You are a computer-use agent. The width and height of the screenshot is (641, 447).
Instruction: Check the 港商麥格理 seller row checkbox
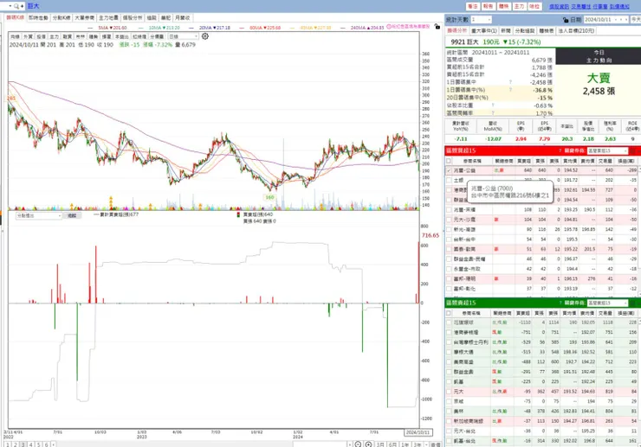pos(449,332)
